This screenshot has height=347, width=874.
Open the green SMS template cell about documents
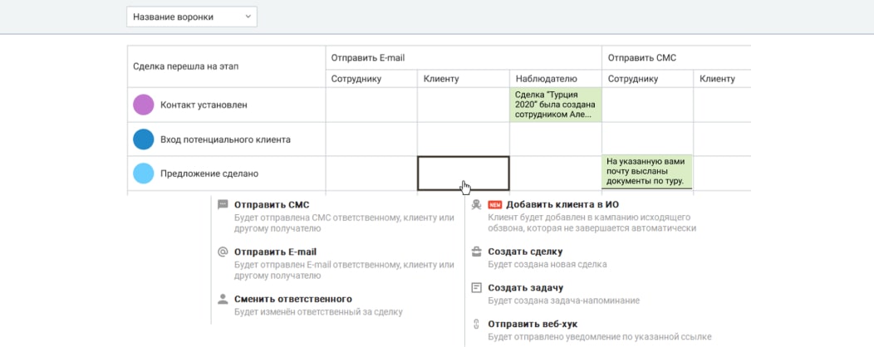click(647, 172)
